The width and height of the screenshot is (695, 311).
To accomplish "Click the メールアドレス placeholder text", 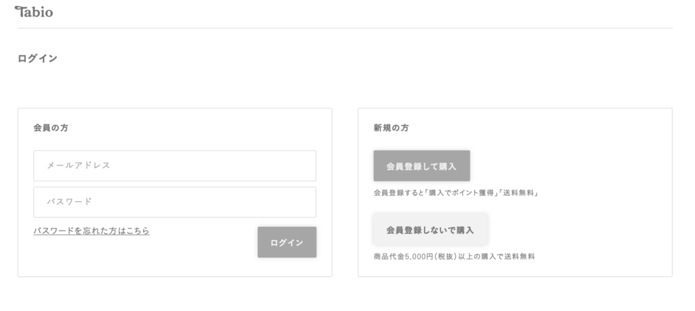I will point(78,165).
